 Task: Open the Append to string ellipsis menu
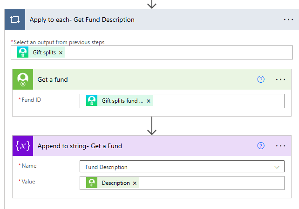click(280, 146)
